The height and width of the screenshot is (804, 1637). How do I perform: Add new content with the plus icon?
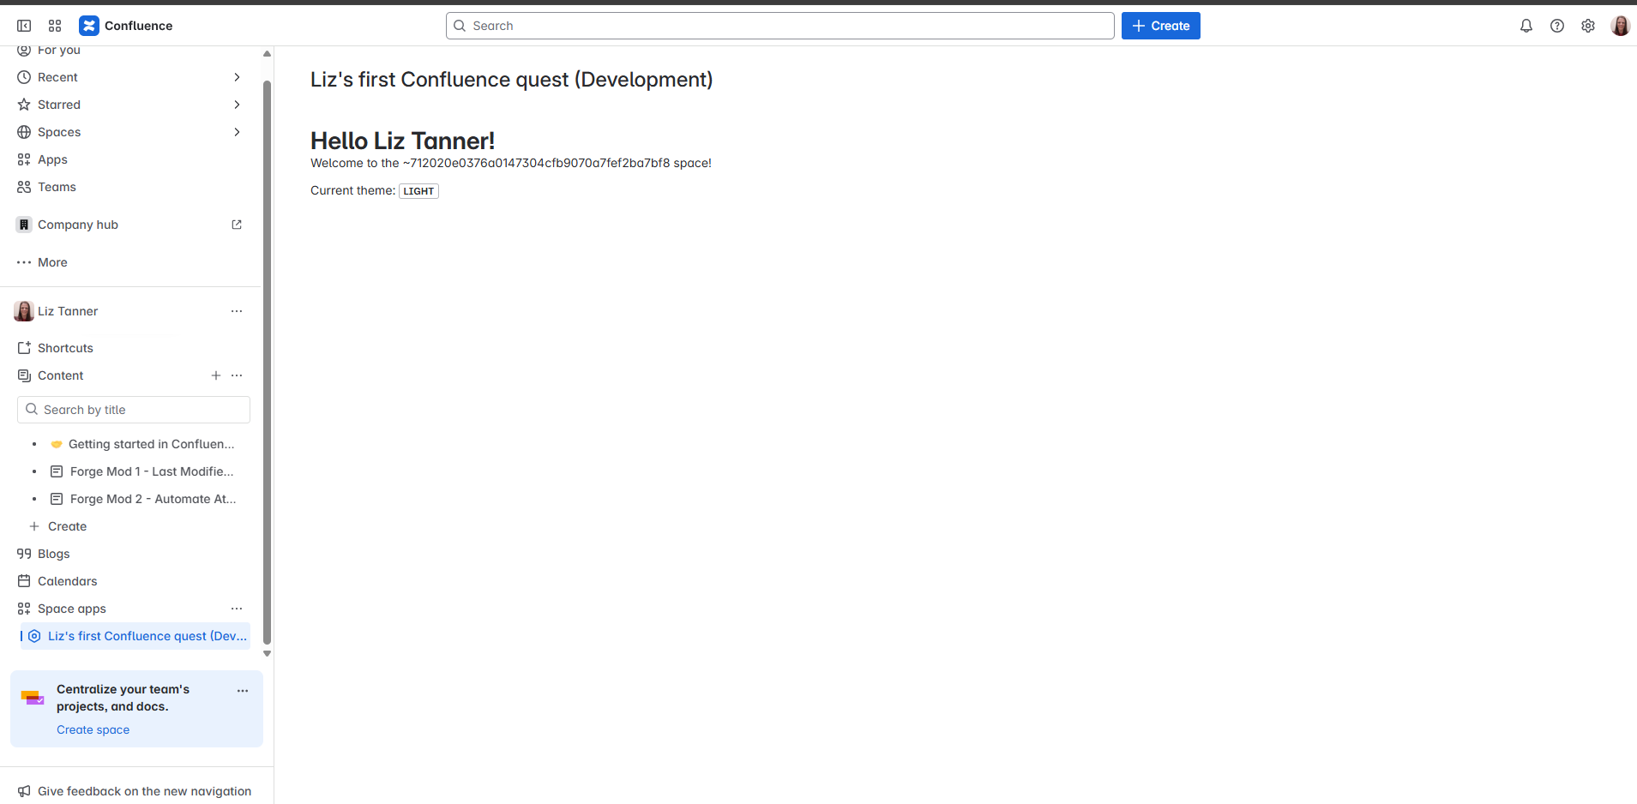pos(216,375)
